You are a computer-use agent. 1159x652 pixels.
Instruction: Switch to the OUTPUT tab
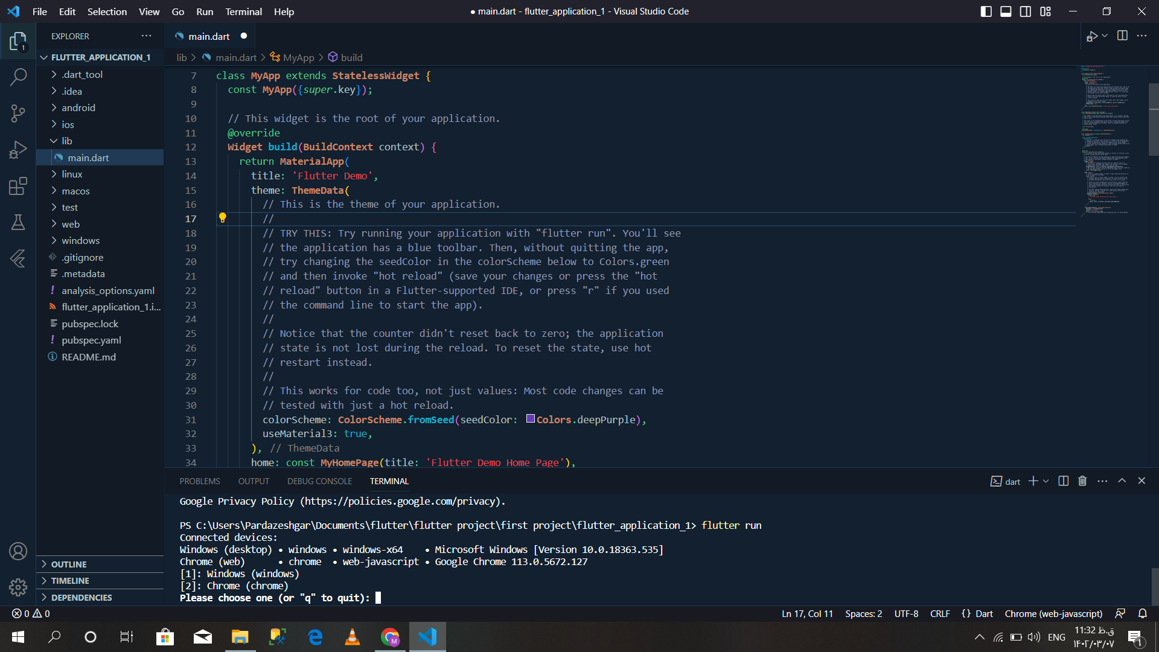pyautogui.click(x=254, y=481)
